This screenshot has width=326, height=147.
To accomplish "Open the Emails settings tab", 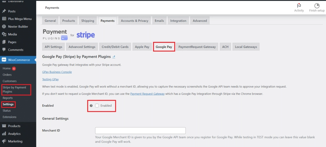I will pyautogui.click(x=159, y=21).
